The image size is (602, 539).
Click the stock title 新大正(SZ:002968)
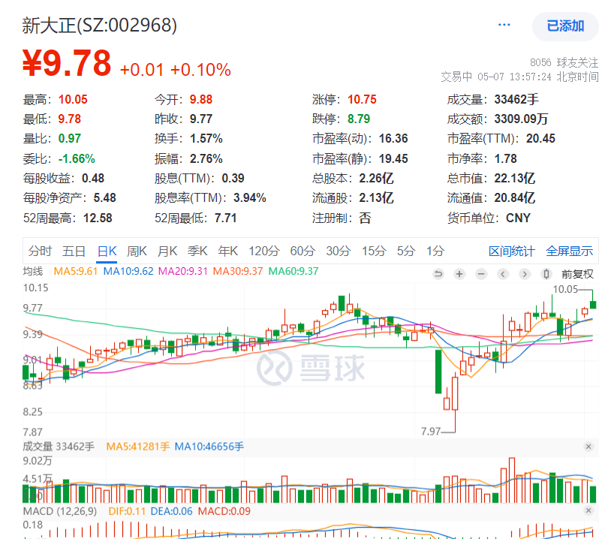(x=99, y=26)
